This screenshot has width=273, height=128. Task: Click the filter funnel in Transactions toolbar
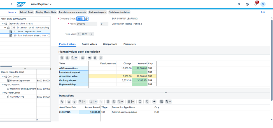tap(80, 102)
